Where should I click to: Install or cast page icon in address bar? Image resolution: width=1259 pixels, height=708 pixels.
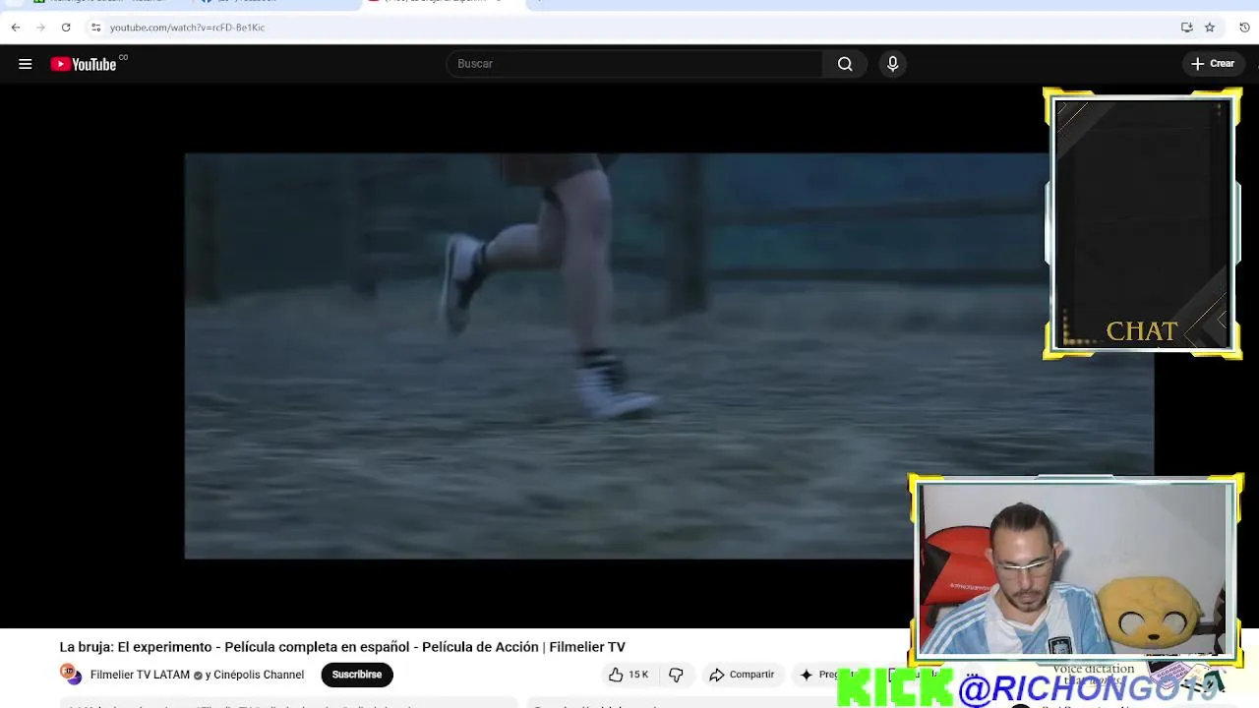(1187, 28)
